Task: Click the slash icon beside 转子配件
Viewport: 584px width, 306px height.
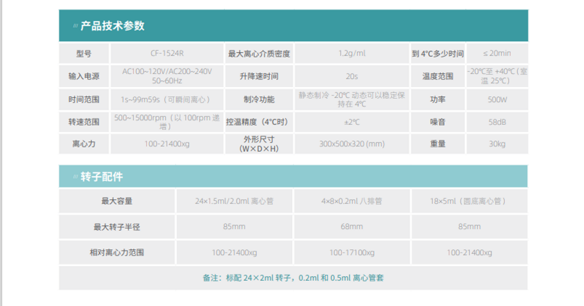Action: 75,177
